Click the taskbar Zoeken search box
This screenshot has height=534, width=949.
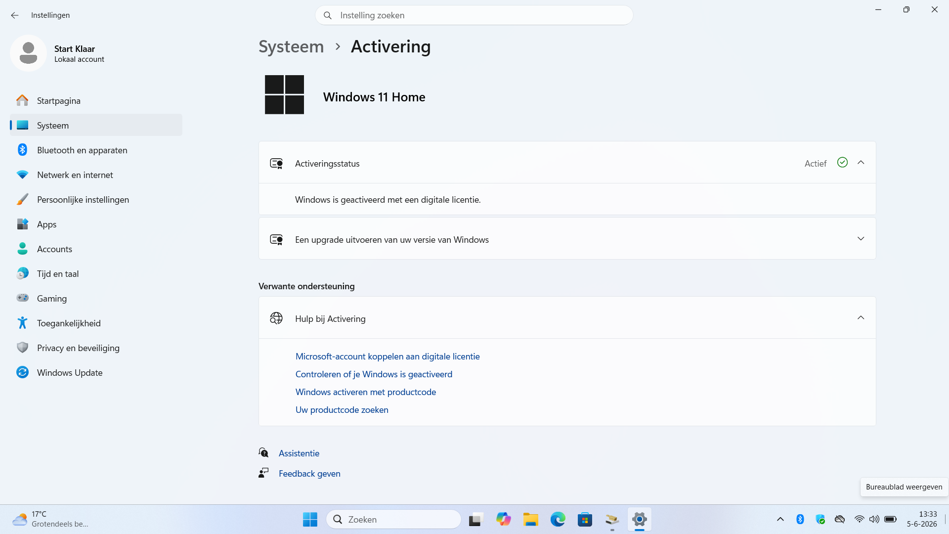click(394, 519)
